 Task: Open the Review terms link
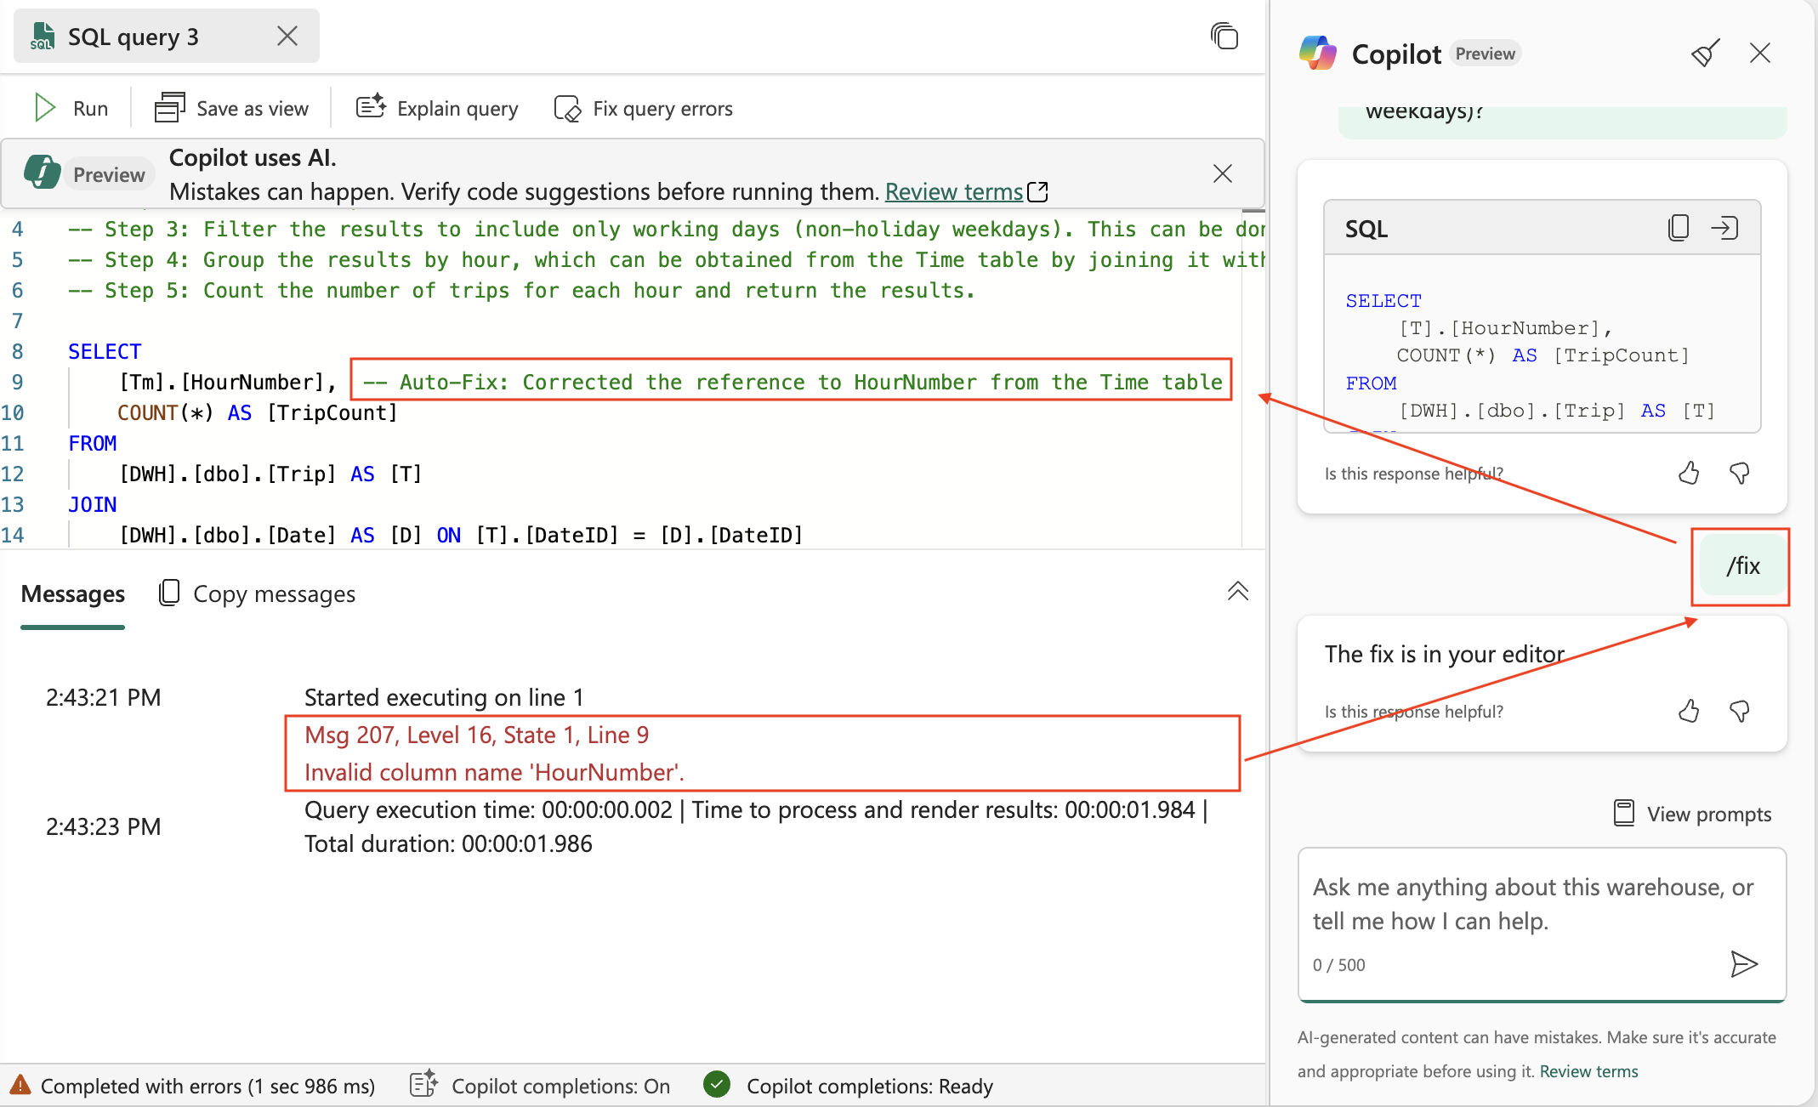[952, 191]
